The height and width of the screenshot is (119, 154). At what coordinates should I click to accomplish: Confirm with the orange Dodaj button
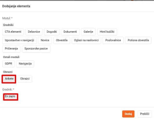tap(128, 114)
